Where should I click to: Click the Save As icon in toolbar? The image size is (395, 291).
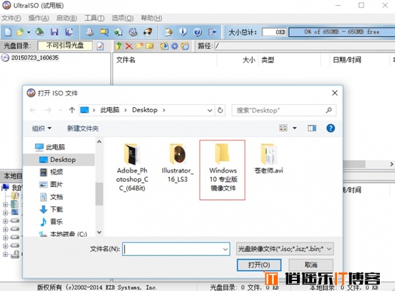pos(68,32)
